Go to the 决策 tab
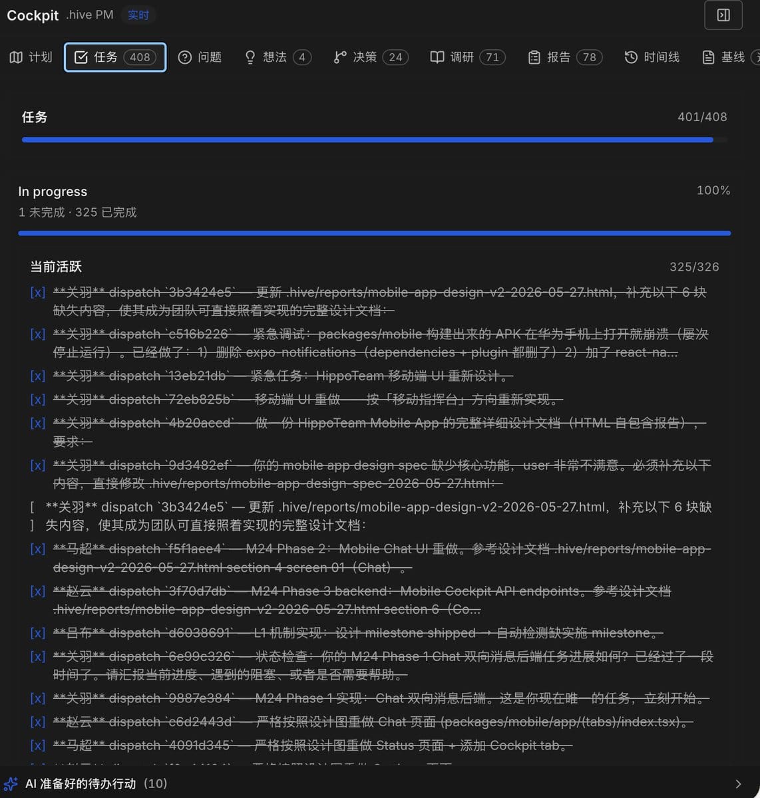The width and height of the screenshot is (760, 798). pyautogui.click(x=371, y=57)
